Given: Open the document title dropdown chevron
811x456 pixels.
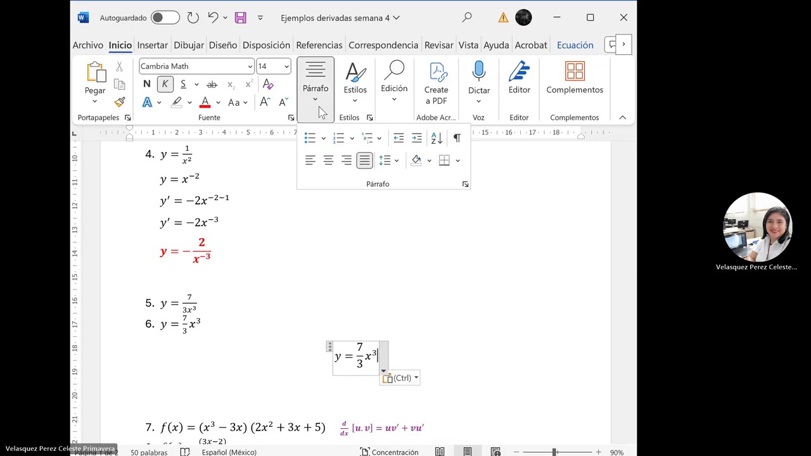Looking at the screenshot, I should pos(397,18).
